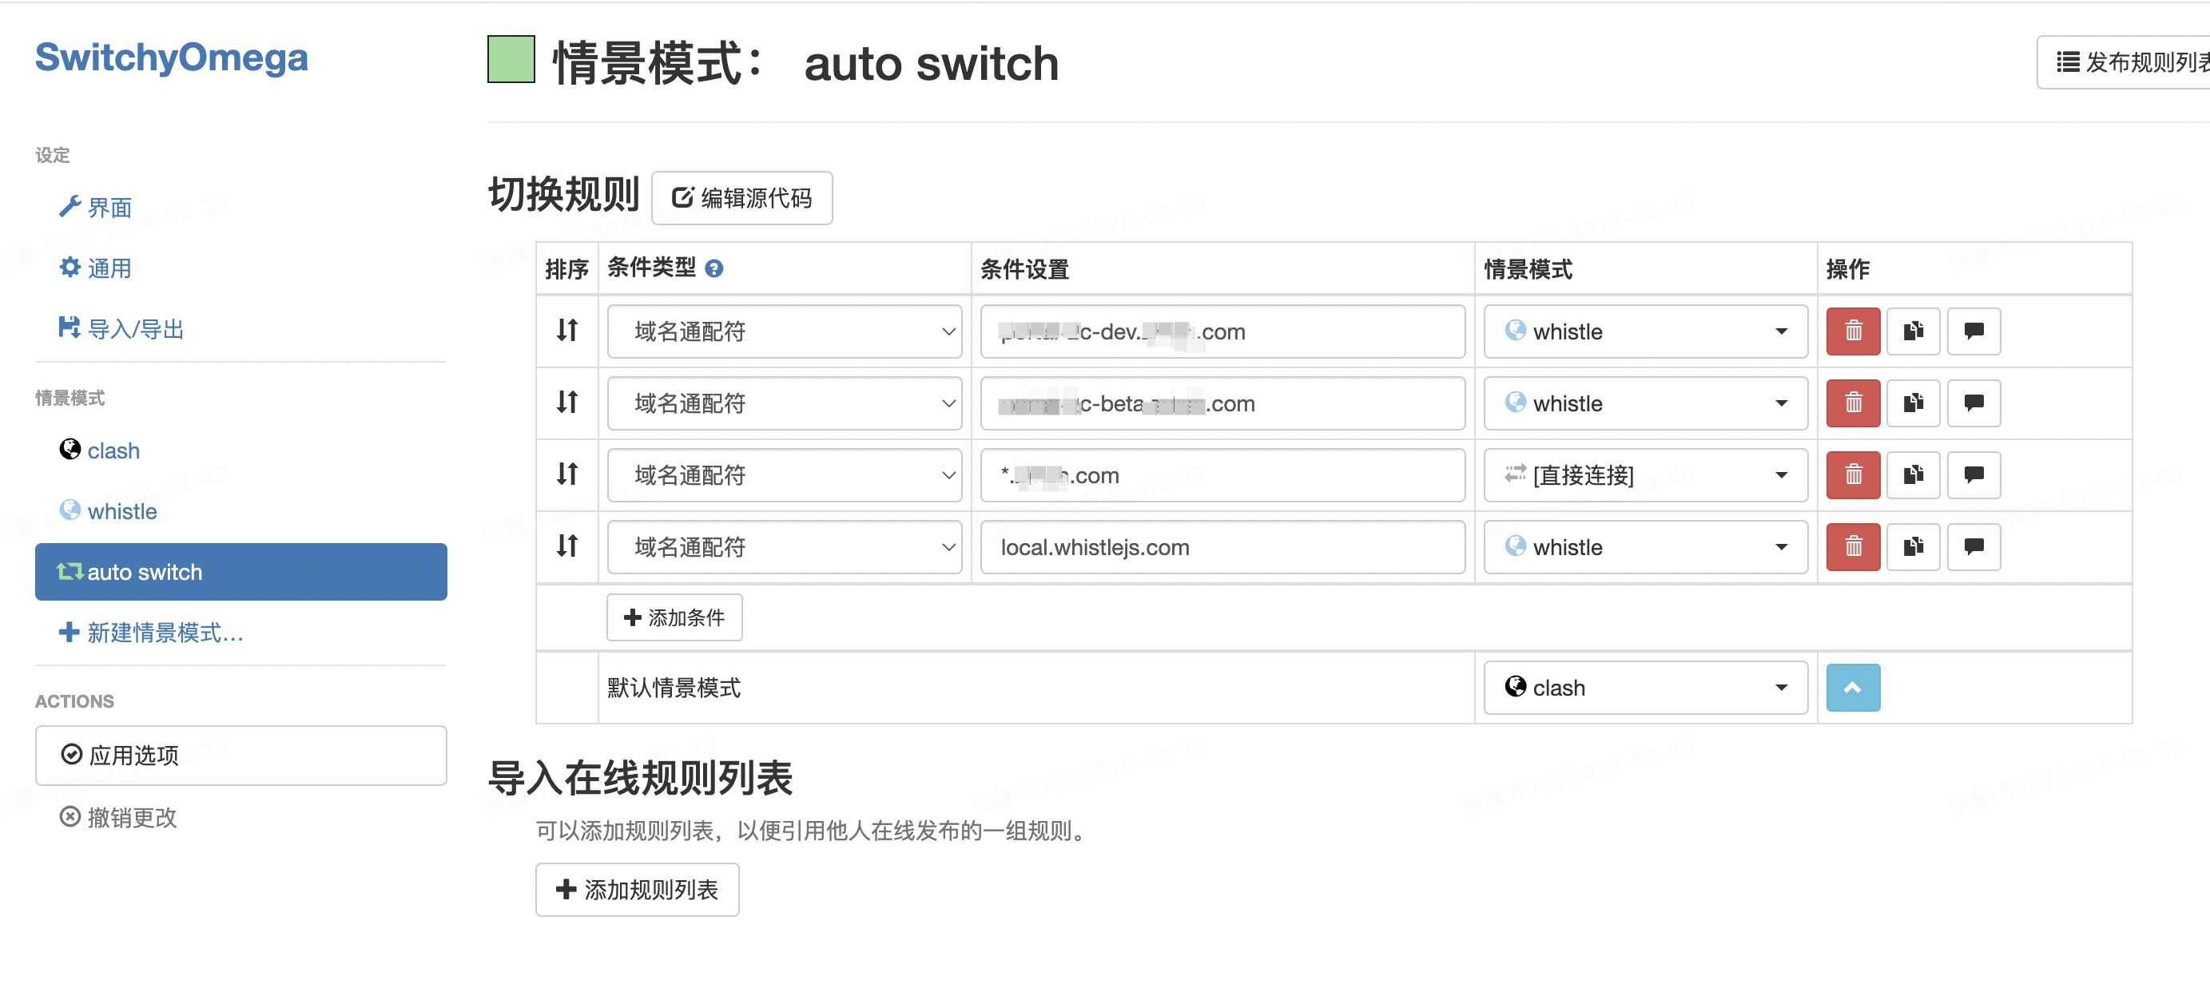Change the [直接连接] profile dropdown

tap(1645, 475)
